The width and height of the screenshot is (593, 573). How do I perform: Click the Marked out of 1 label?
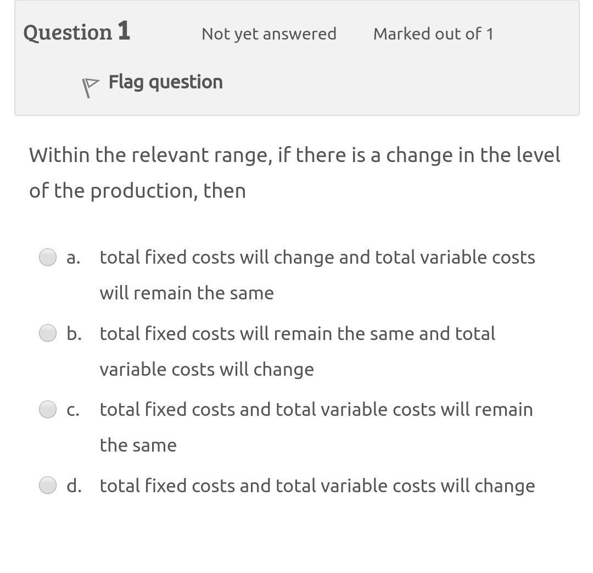click(433, 33)
